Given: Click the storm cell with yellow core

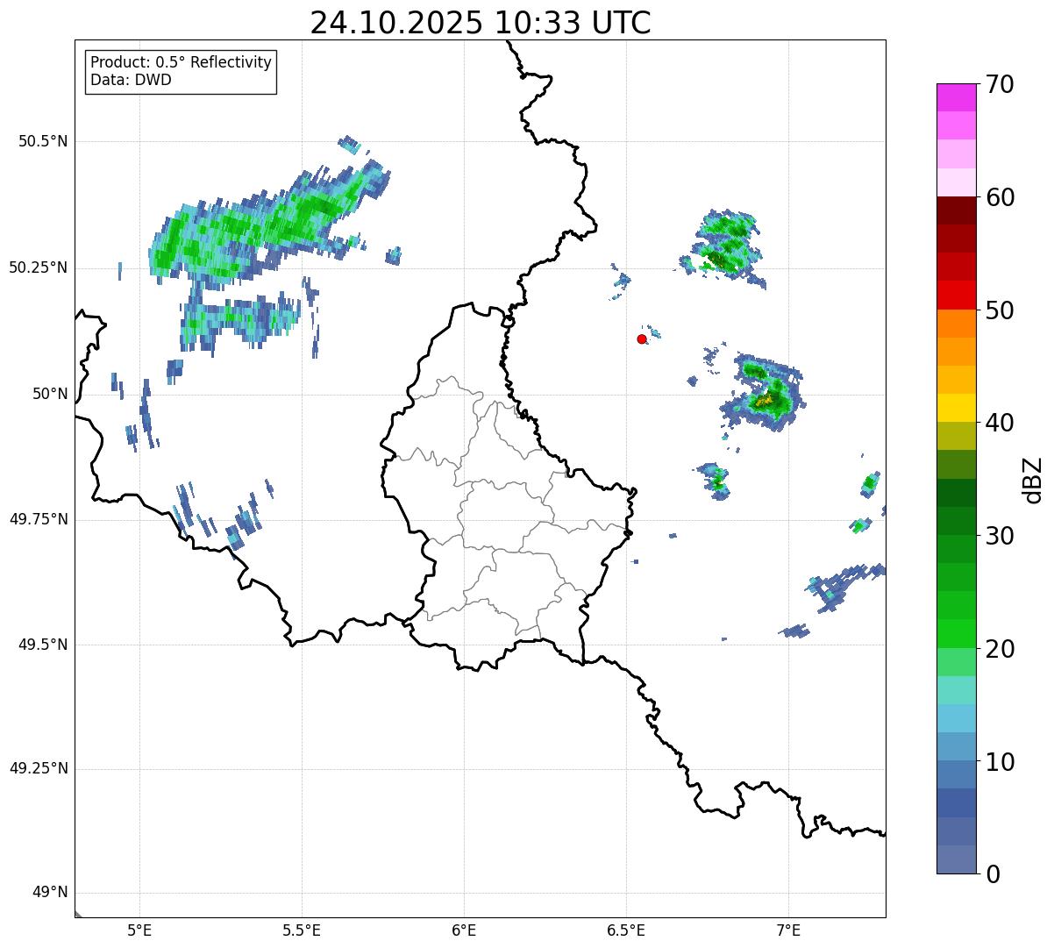Looking at the screenshot, I should tap(765, 391).
